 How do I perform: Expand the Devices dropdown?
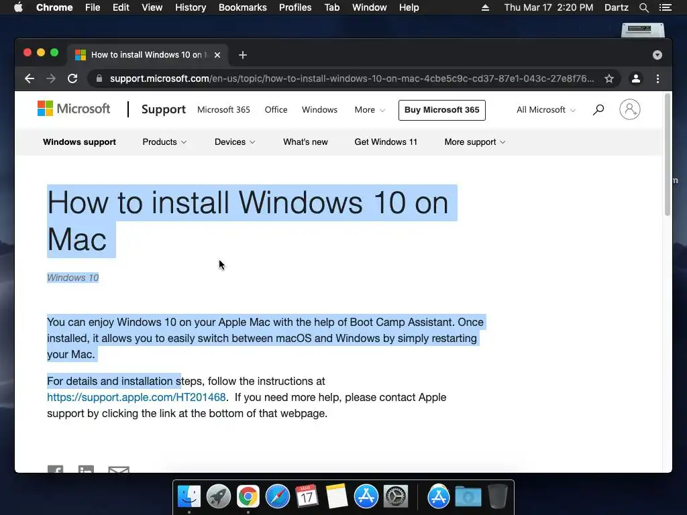pyautogui.click(x=235, y=142)
